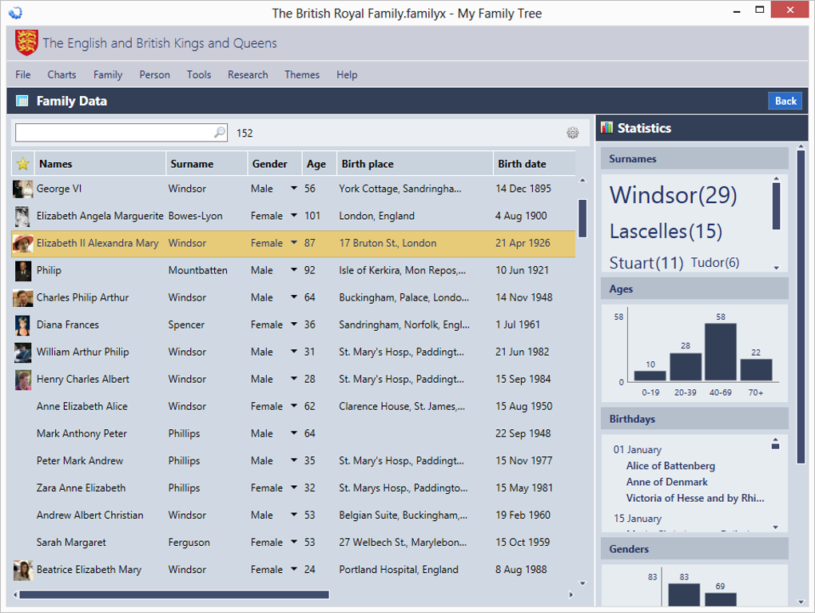Click the Statistics panel vertical scrollbar
This screenshot has width=815, height=613.
pos(801,307)
